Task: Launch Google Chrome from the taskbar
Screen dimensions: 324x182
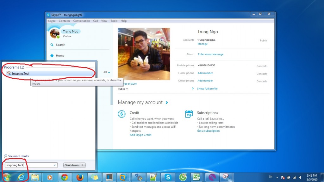Action: tap(65, 177)
